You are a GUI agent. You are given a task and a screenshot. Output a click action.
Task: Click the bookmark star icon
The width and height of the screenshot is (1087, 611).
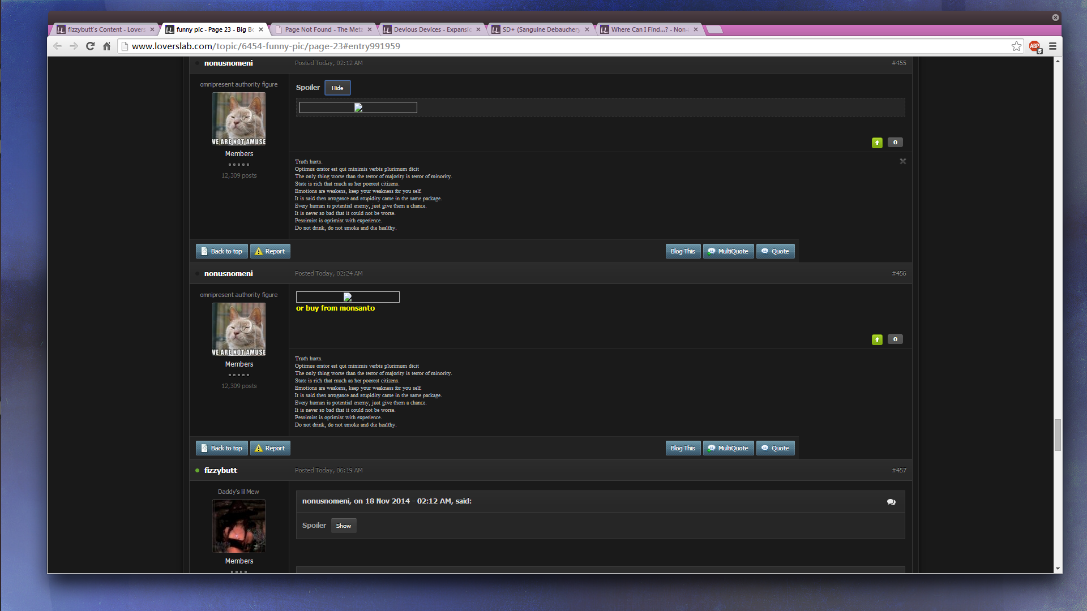(1016, 46)
